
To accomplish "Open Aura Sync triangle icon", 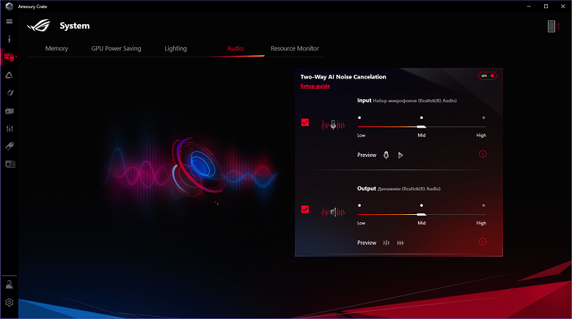I will [x=9, y=76].
